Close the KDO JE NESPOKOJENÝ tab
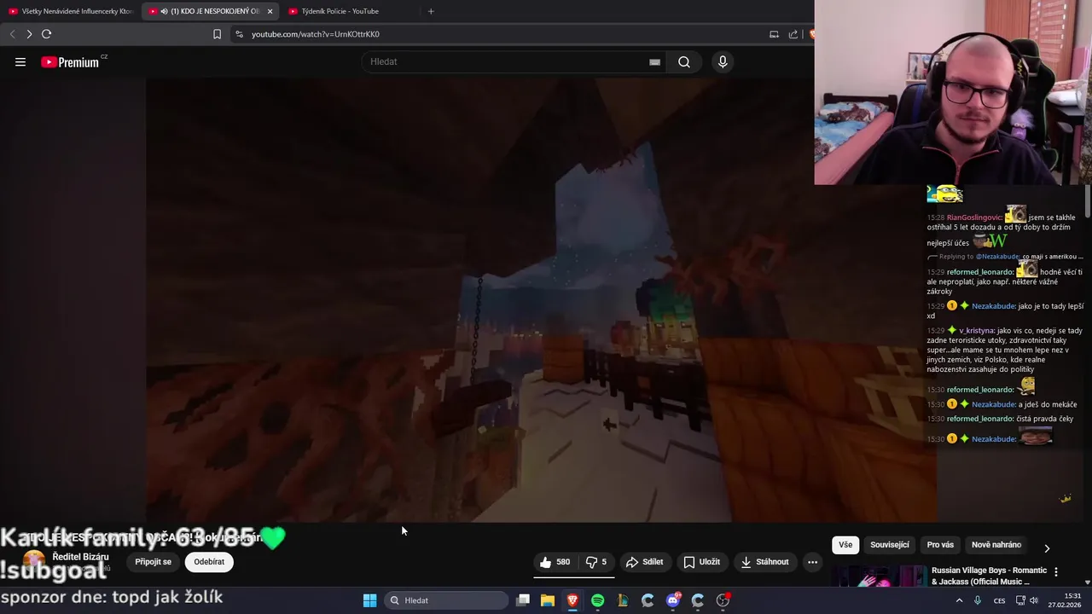 pos(270,11)
